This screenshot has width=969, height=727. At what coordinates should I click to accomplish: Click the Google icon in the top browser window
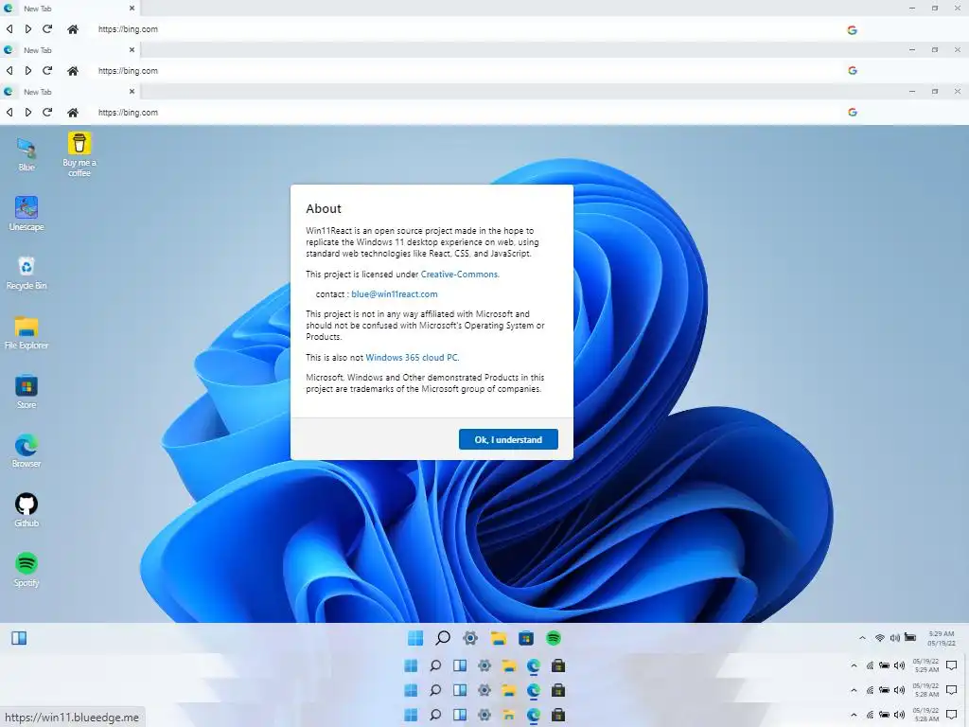[x=853, y=29]
